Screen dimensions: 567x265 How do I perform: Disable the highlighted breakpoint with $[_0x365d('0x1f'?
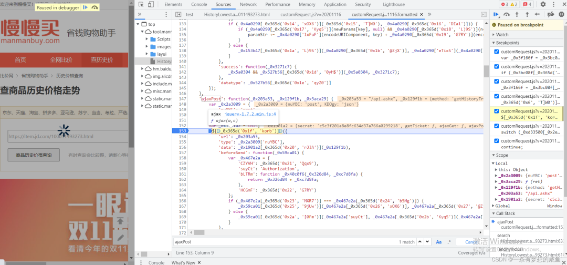coord(497,111)
